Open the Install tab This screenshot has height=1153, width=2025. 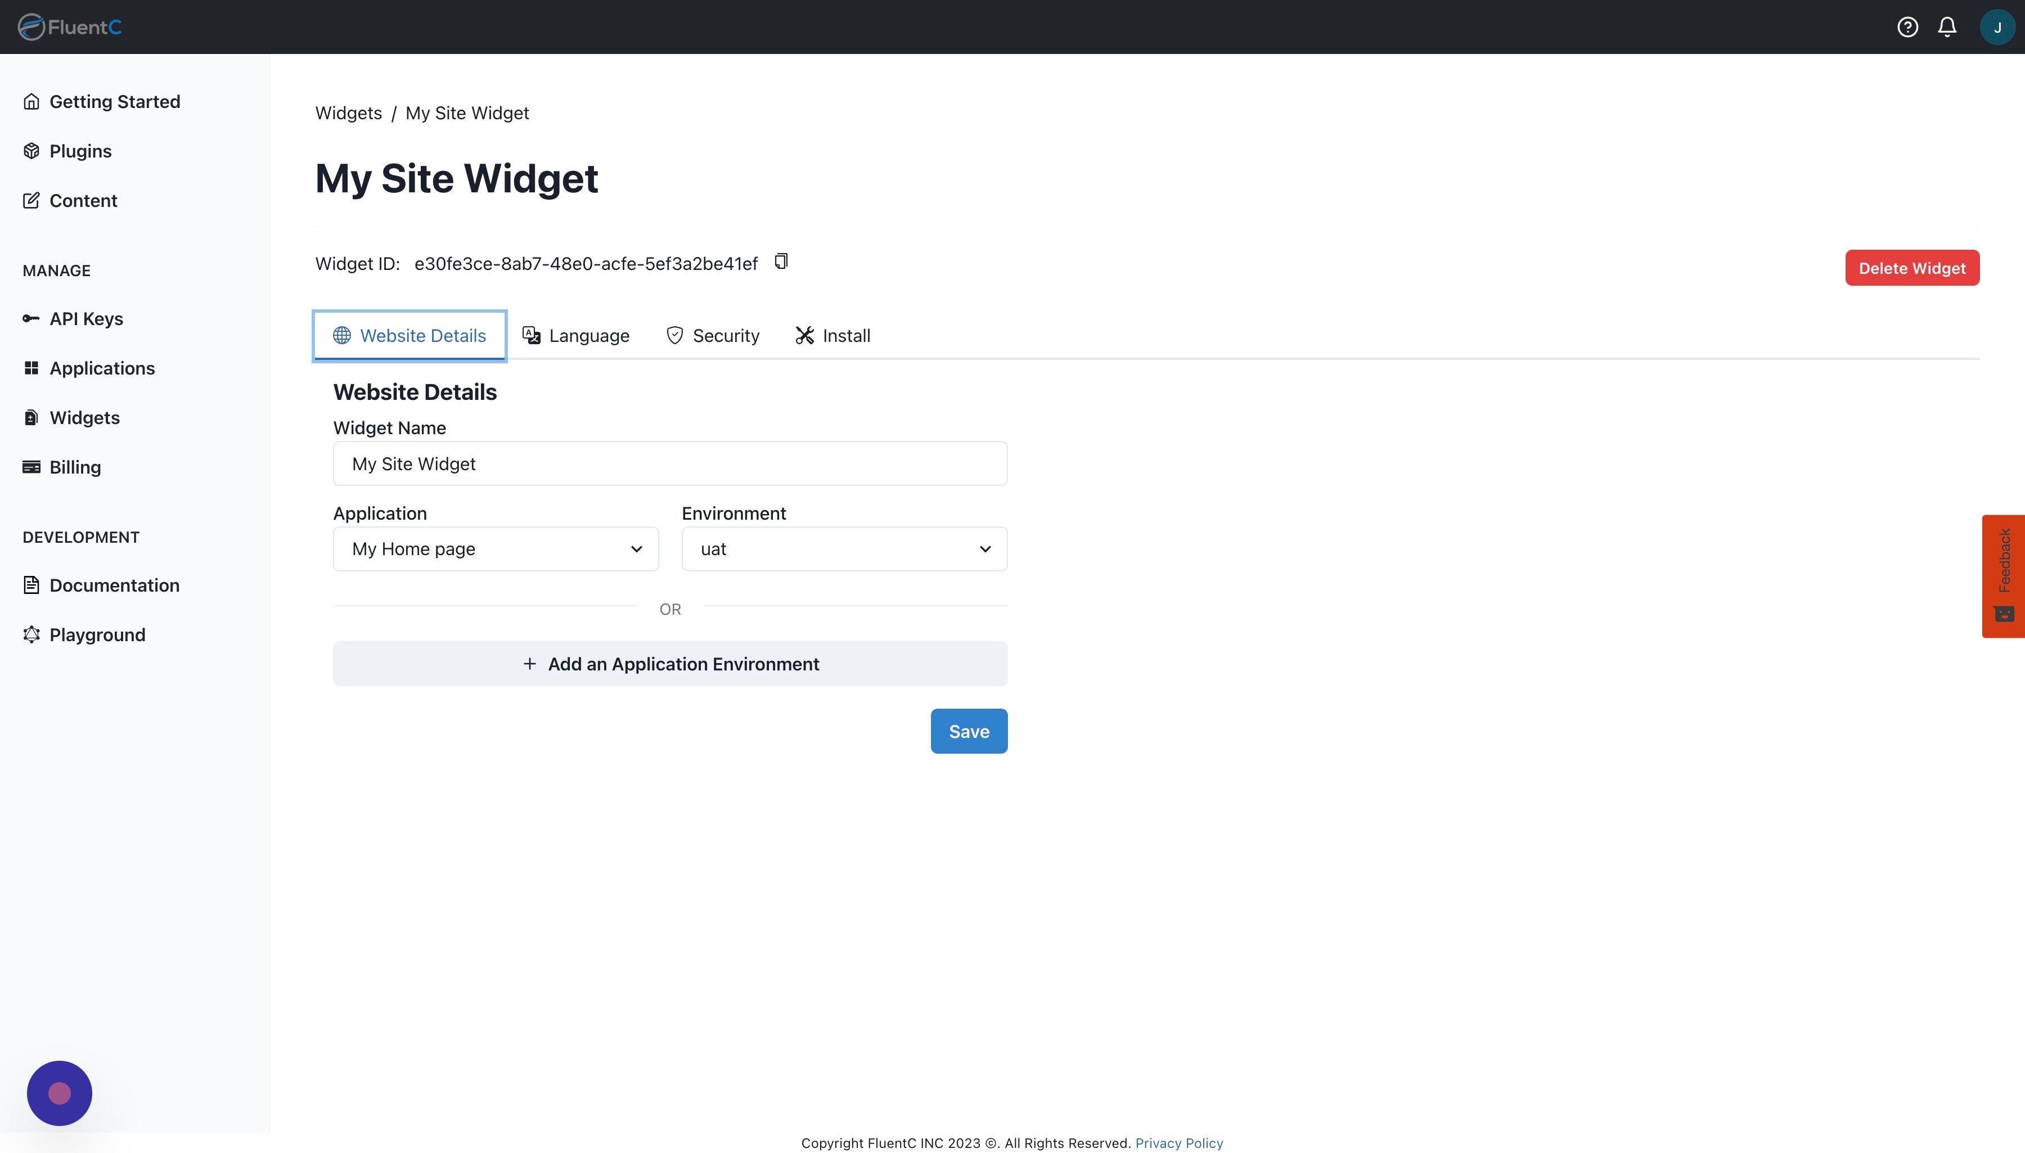[833, 336]
